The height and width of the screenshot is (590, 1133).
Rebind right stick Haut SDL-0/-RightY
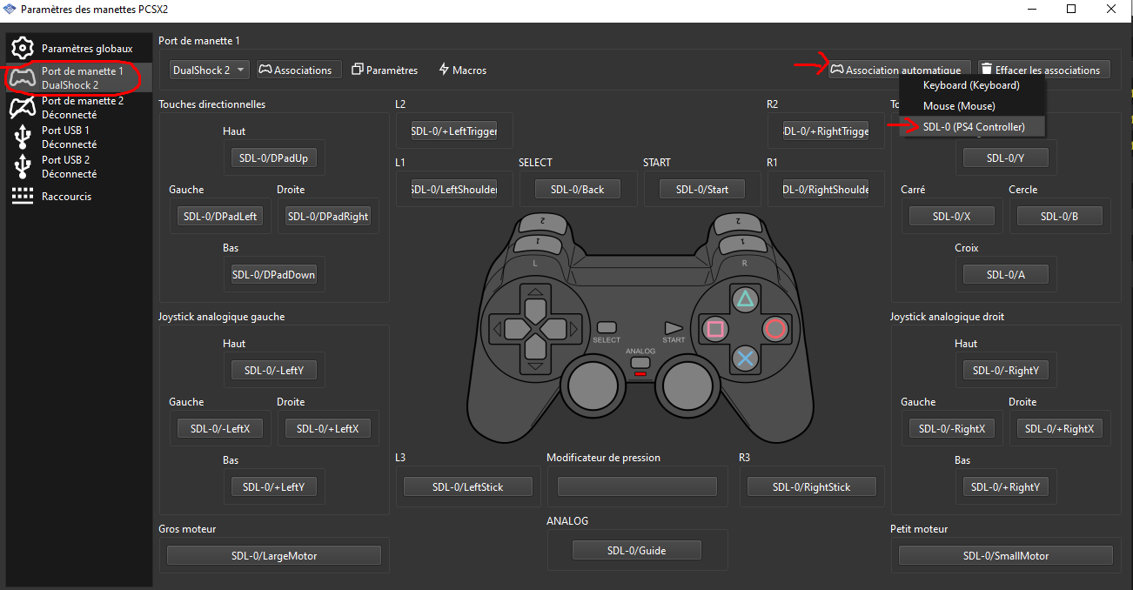point(1005,370)
